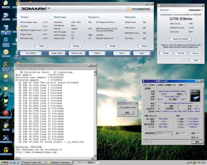Click Save as... in Score window

pyautogui.click(x=196, y=53)
